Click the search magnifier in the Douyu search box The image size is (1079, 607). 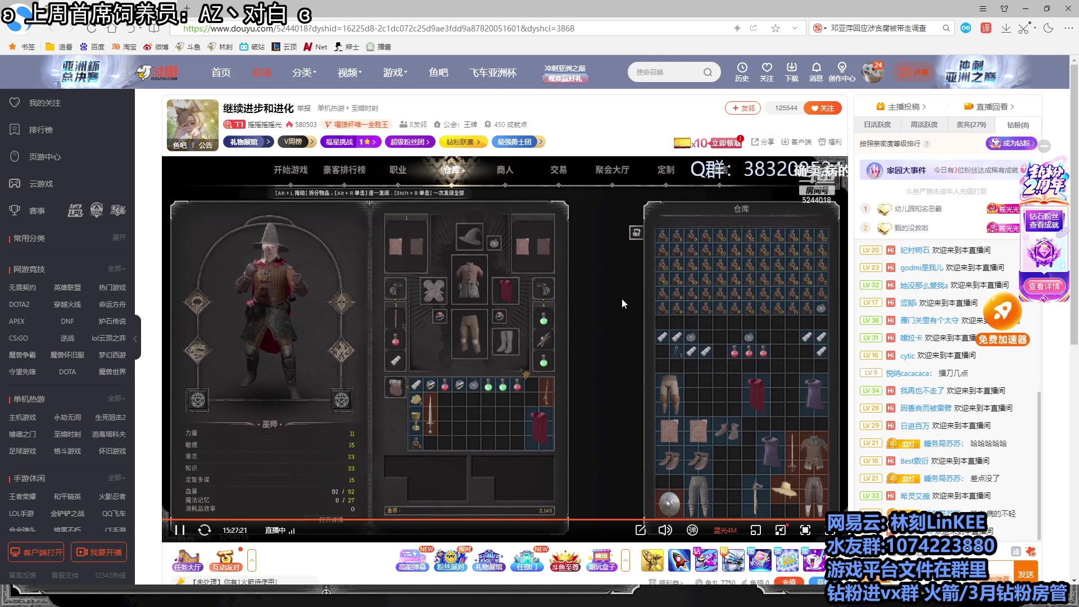[708, 72]
